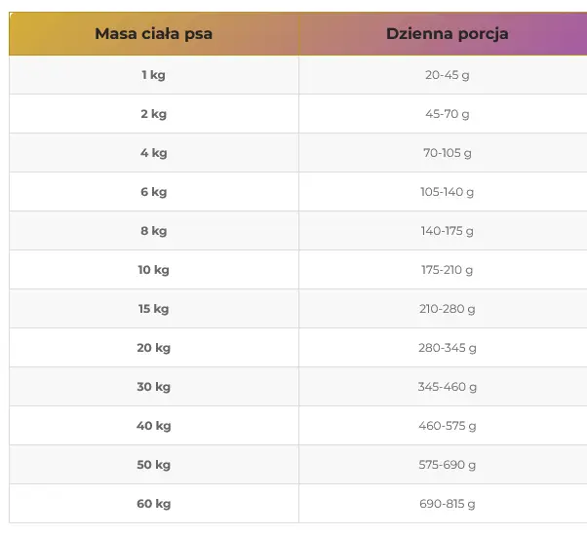Select the 280-345 g portion cell
Viewport: 587px width, 536px height.
click(447, 348)
